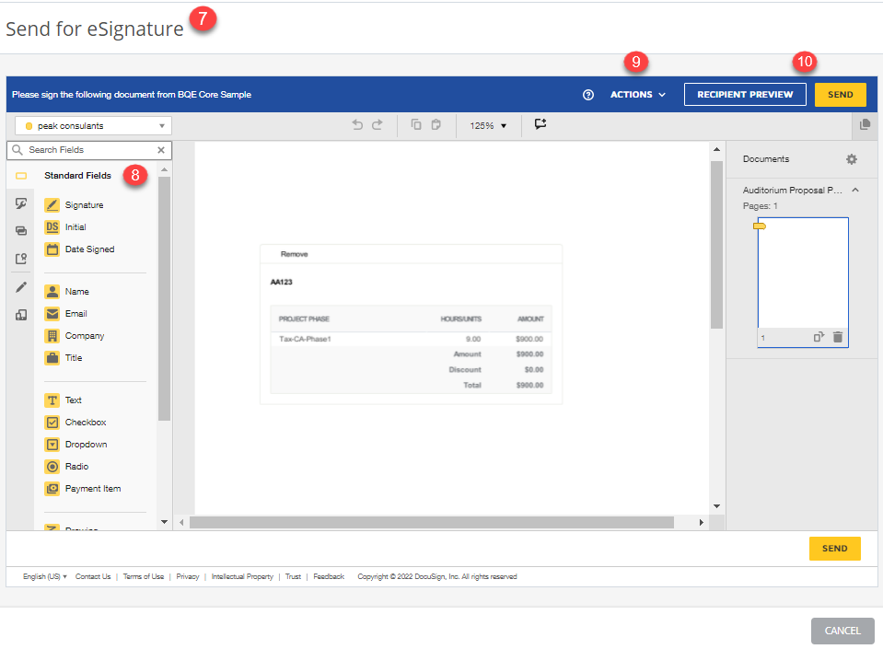
Task: Select the stacked fields sidebar icon
Action: [21, 231]
